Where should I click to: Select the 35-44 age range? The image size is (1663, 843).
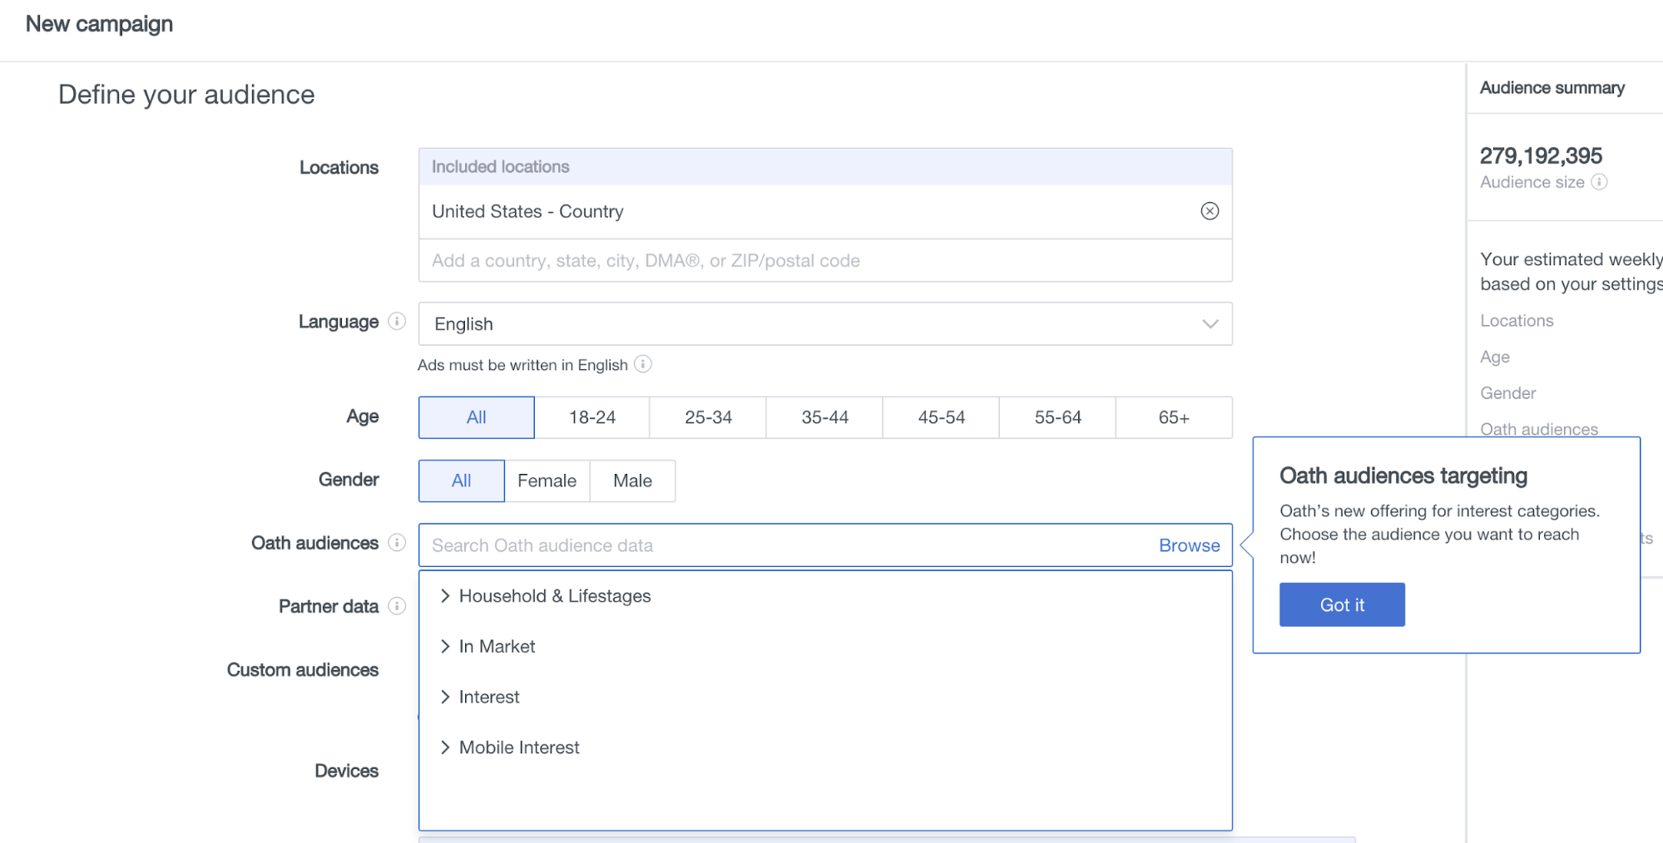pyautogui.click(x=824, y=417)
